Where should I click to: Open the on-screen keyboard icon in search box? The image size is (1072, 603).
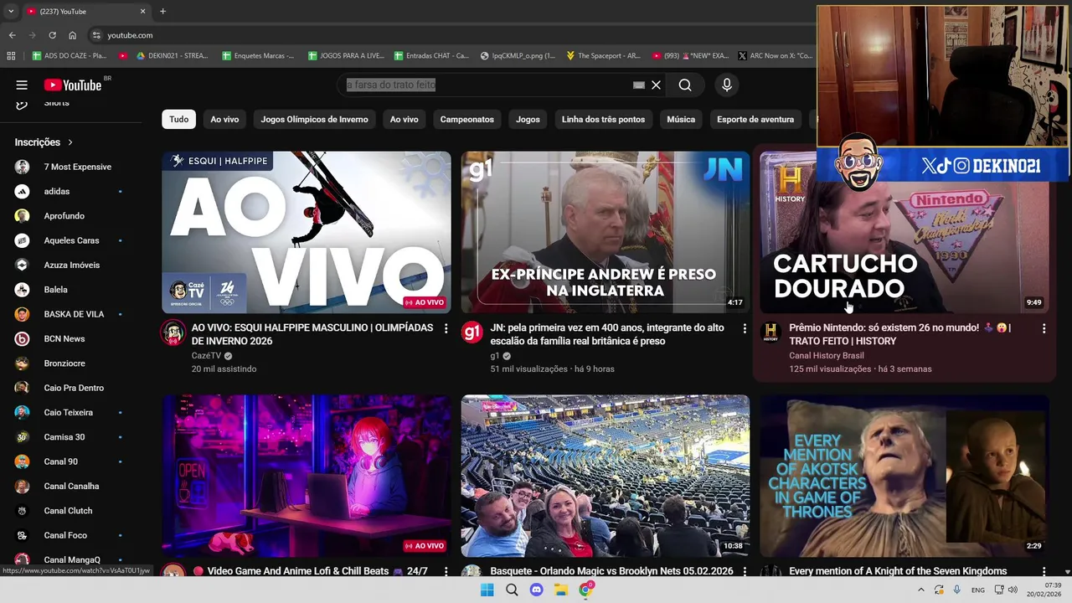(639, 85)
